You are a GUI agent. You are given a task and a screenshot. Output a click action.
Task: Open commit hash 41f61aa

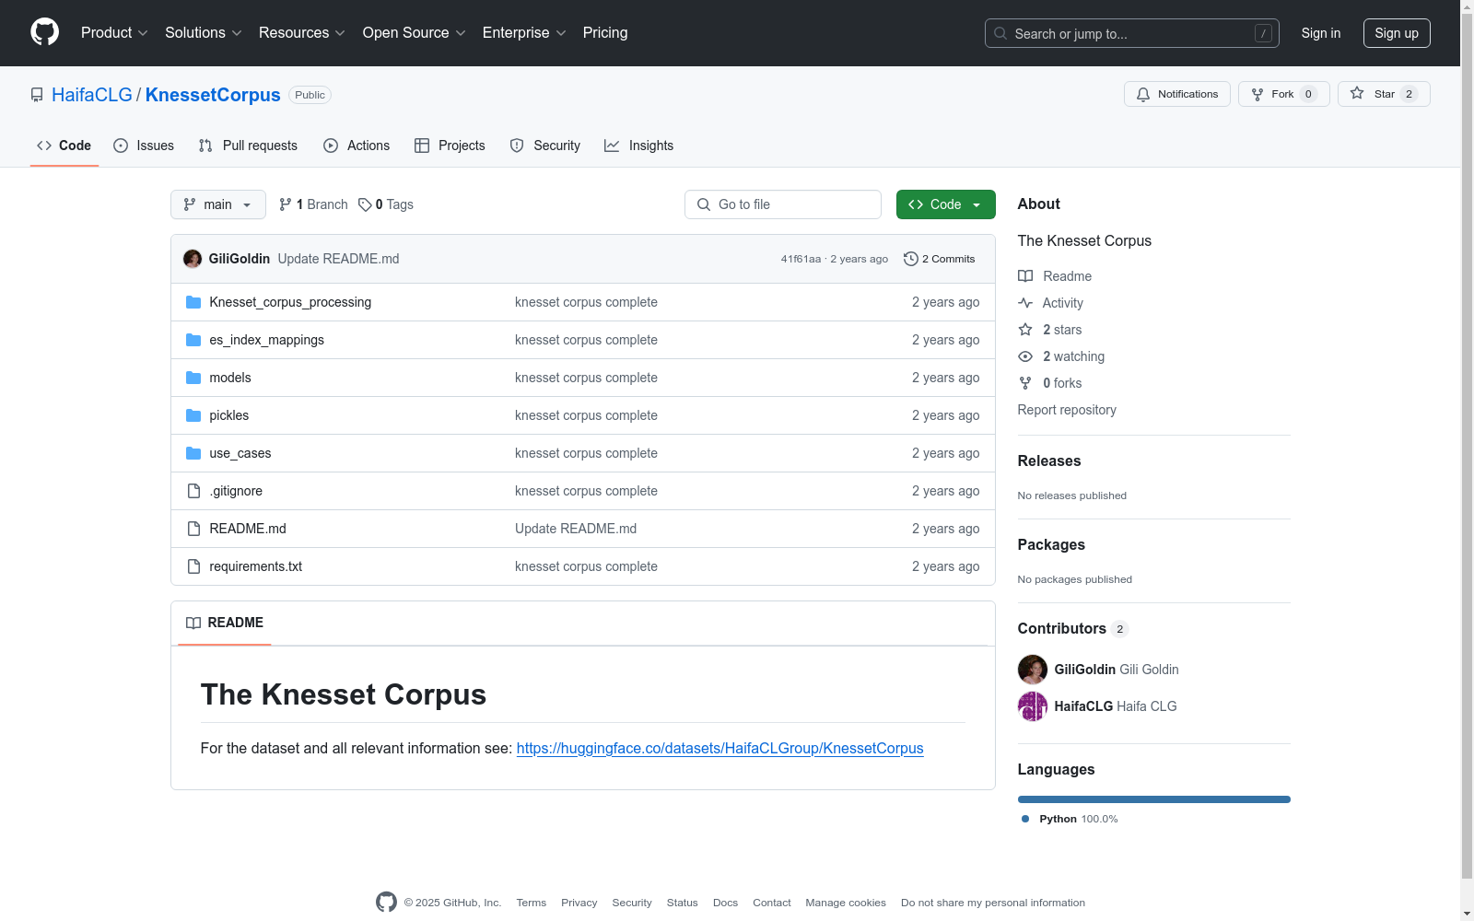click(x=801, y=259)
